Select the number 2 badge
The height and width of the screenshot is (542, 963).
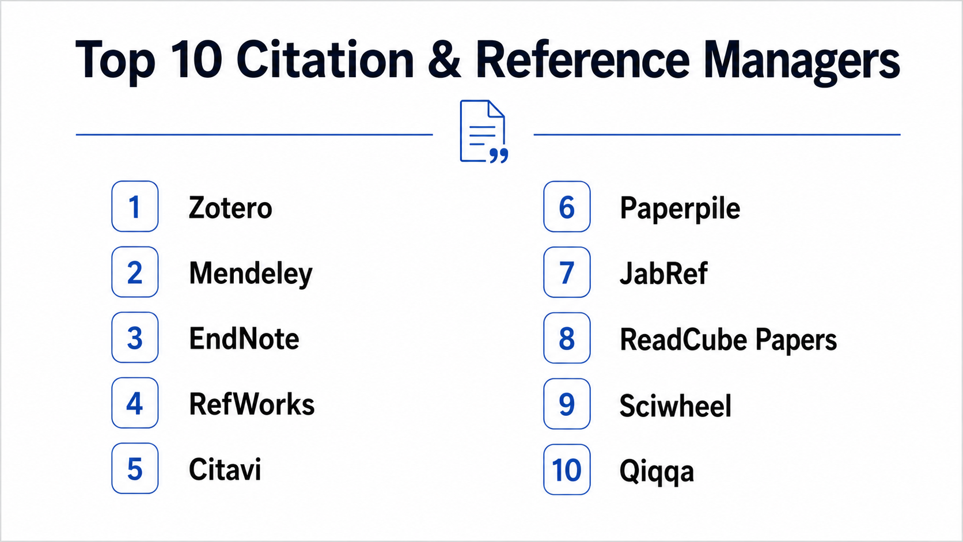click(x=135, y=272)
